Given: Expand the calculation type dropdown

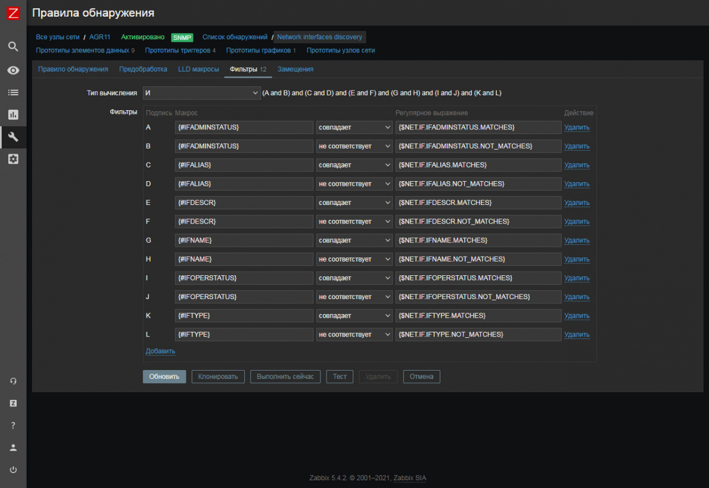Looking at the screenshot, I should (201, 93).
